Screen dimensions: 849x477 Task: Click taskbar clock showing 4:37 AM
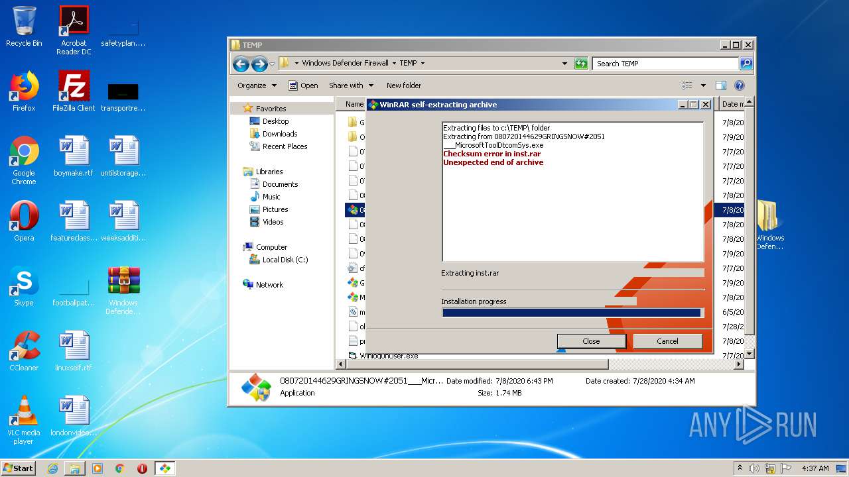[815, 468]
